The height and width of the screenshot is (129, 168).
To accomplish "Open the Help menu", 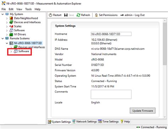I will [x=38, y=9].
